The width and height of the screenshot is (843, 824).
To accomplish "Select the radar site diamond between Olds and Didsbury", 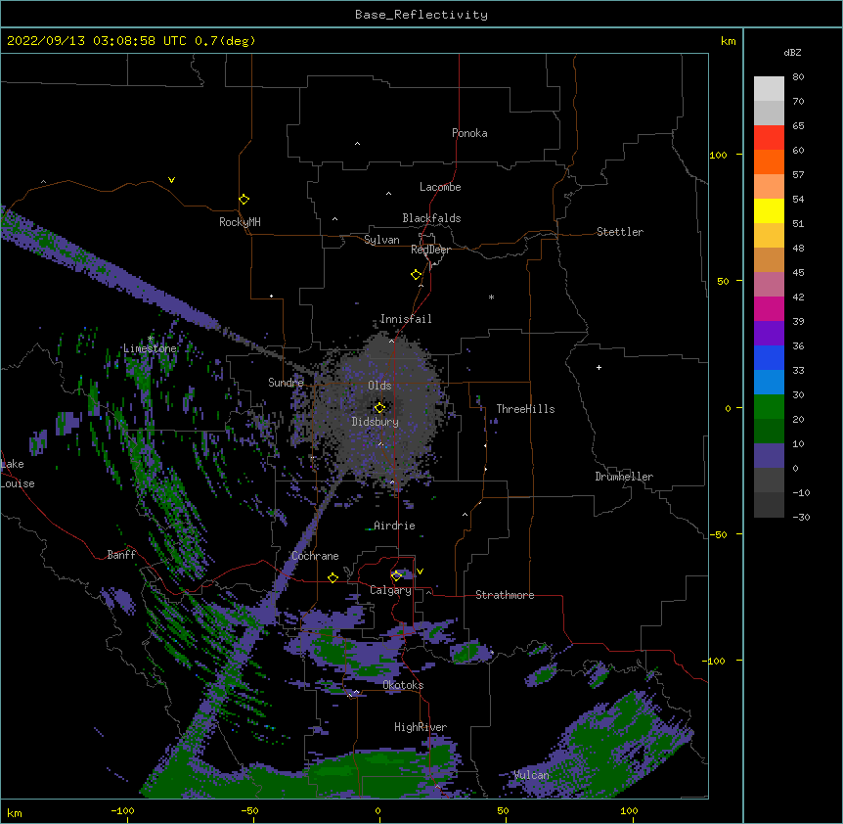I will [379, 408].
